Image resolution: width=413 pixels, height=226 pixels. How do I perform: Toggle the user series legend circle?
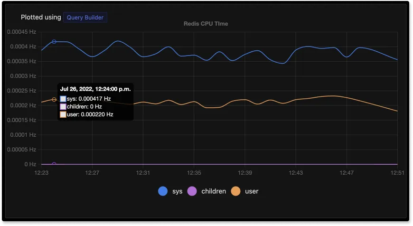click(x=236, y=191)
